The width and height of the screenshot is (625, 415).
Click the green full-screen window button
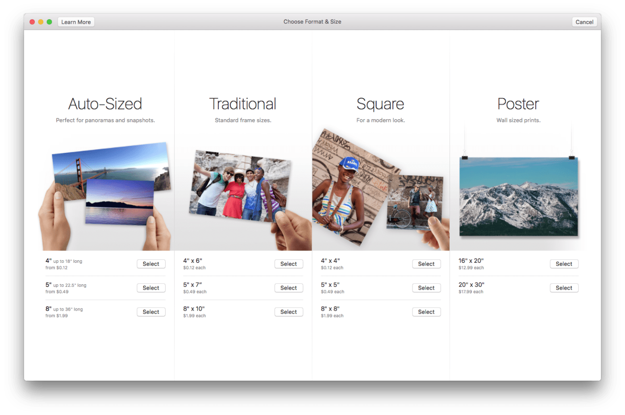coord(49,22)
